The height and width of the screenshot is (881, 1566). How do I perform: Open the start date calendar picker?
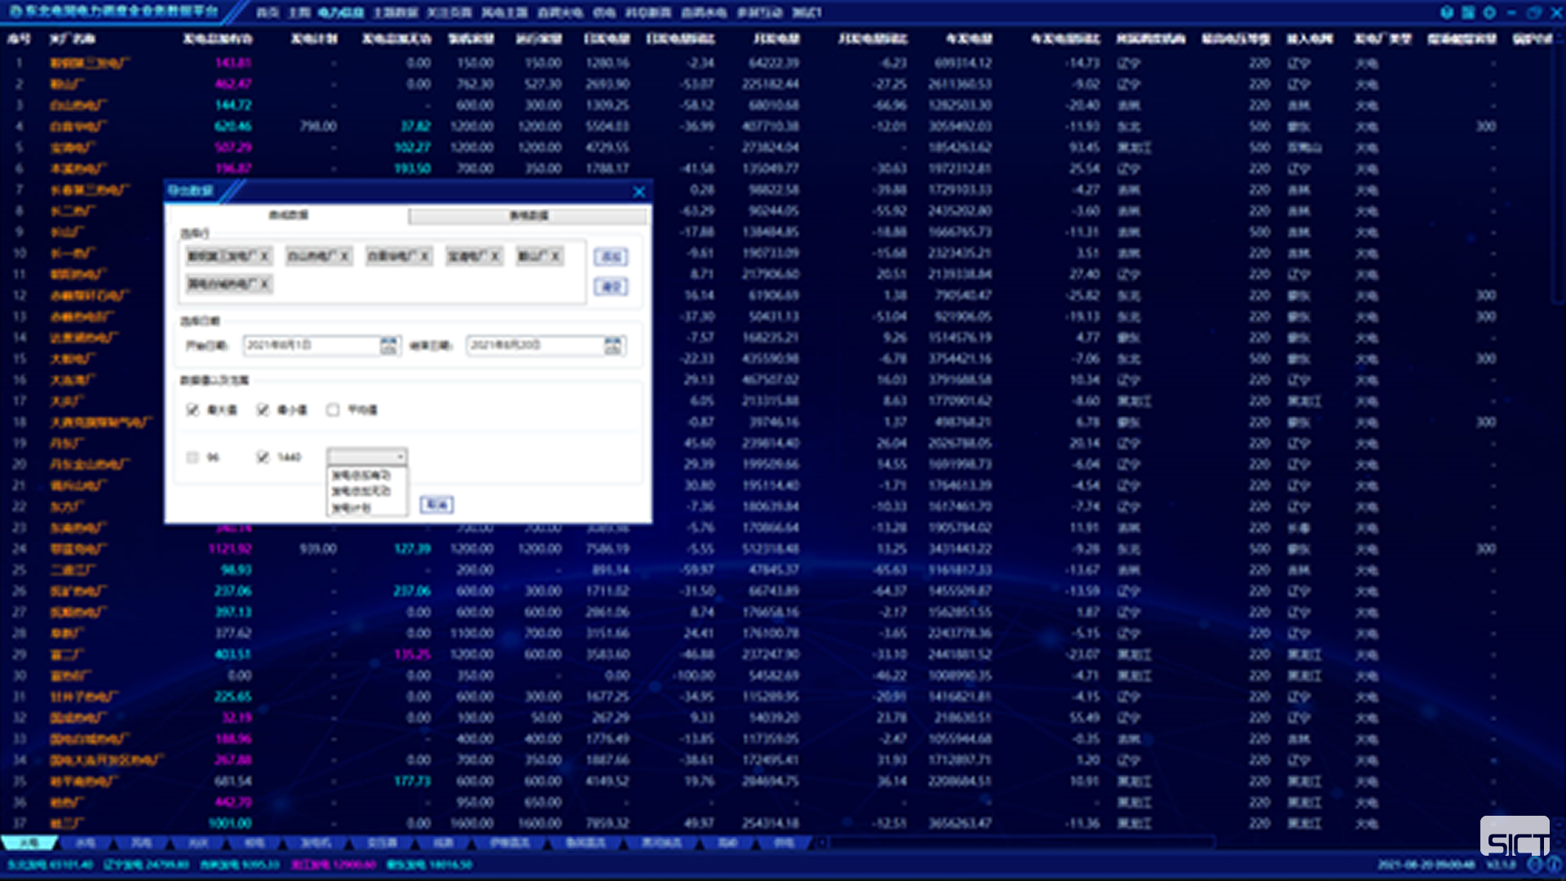(x=389, y=346)
